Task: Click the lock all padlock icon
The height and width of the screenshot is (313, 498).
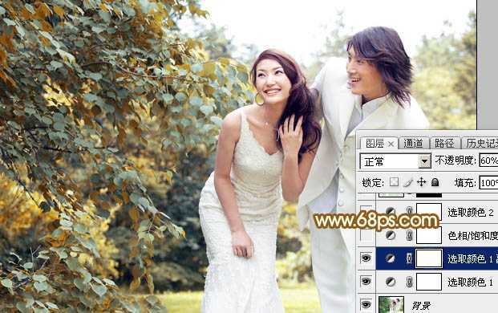Action: tap(435, 182)
